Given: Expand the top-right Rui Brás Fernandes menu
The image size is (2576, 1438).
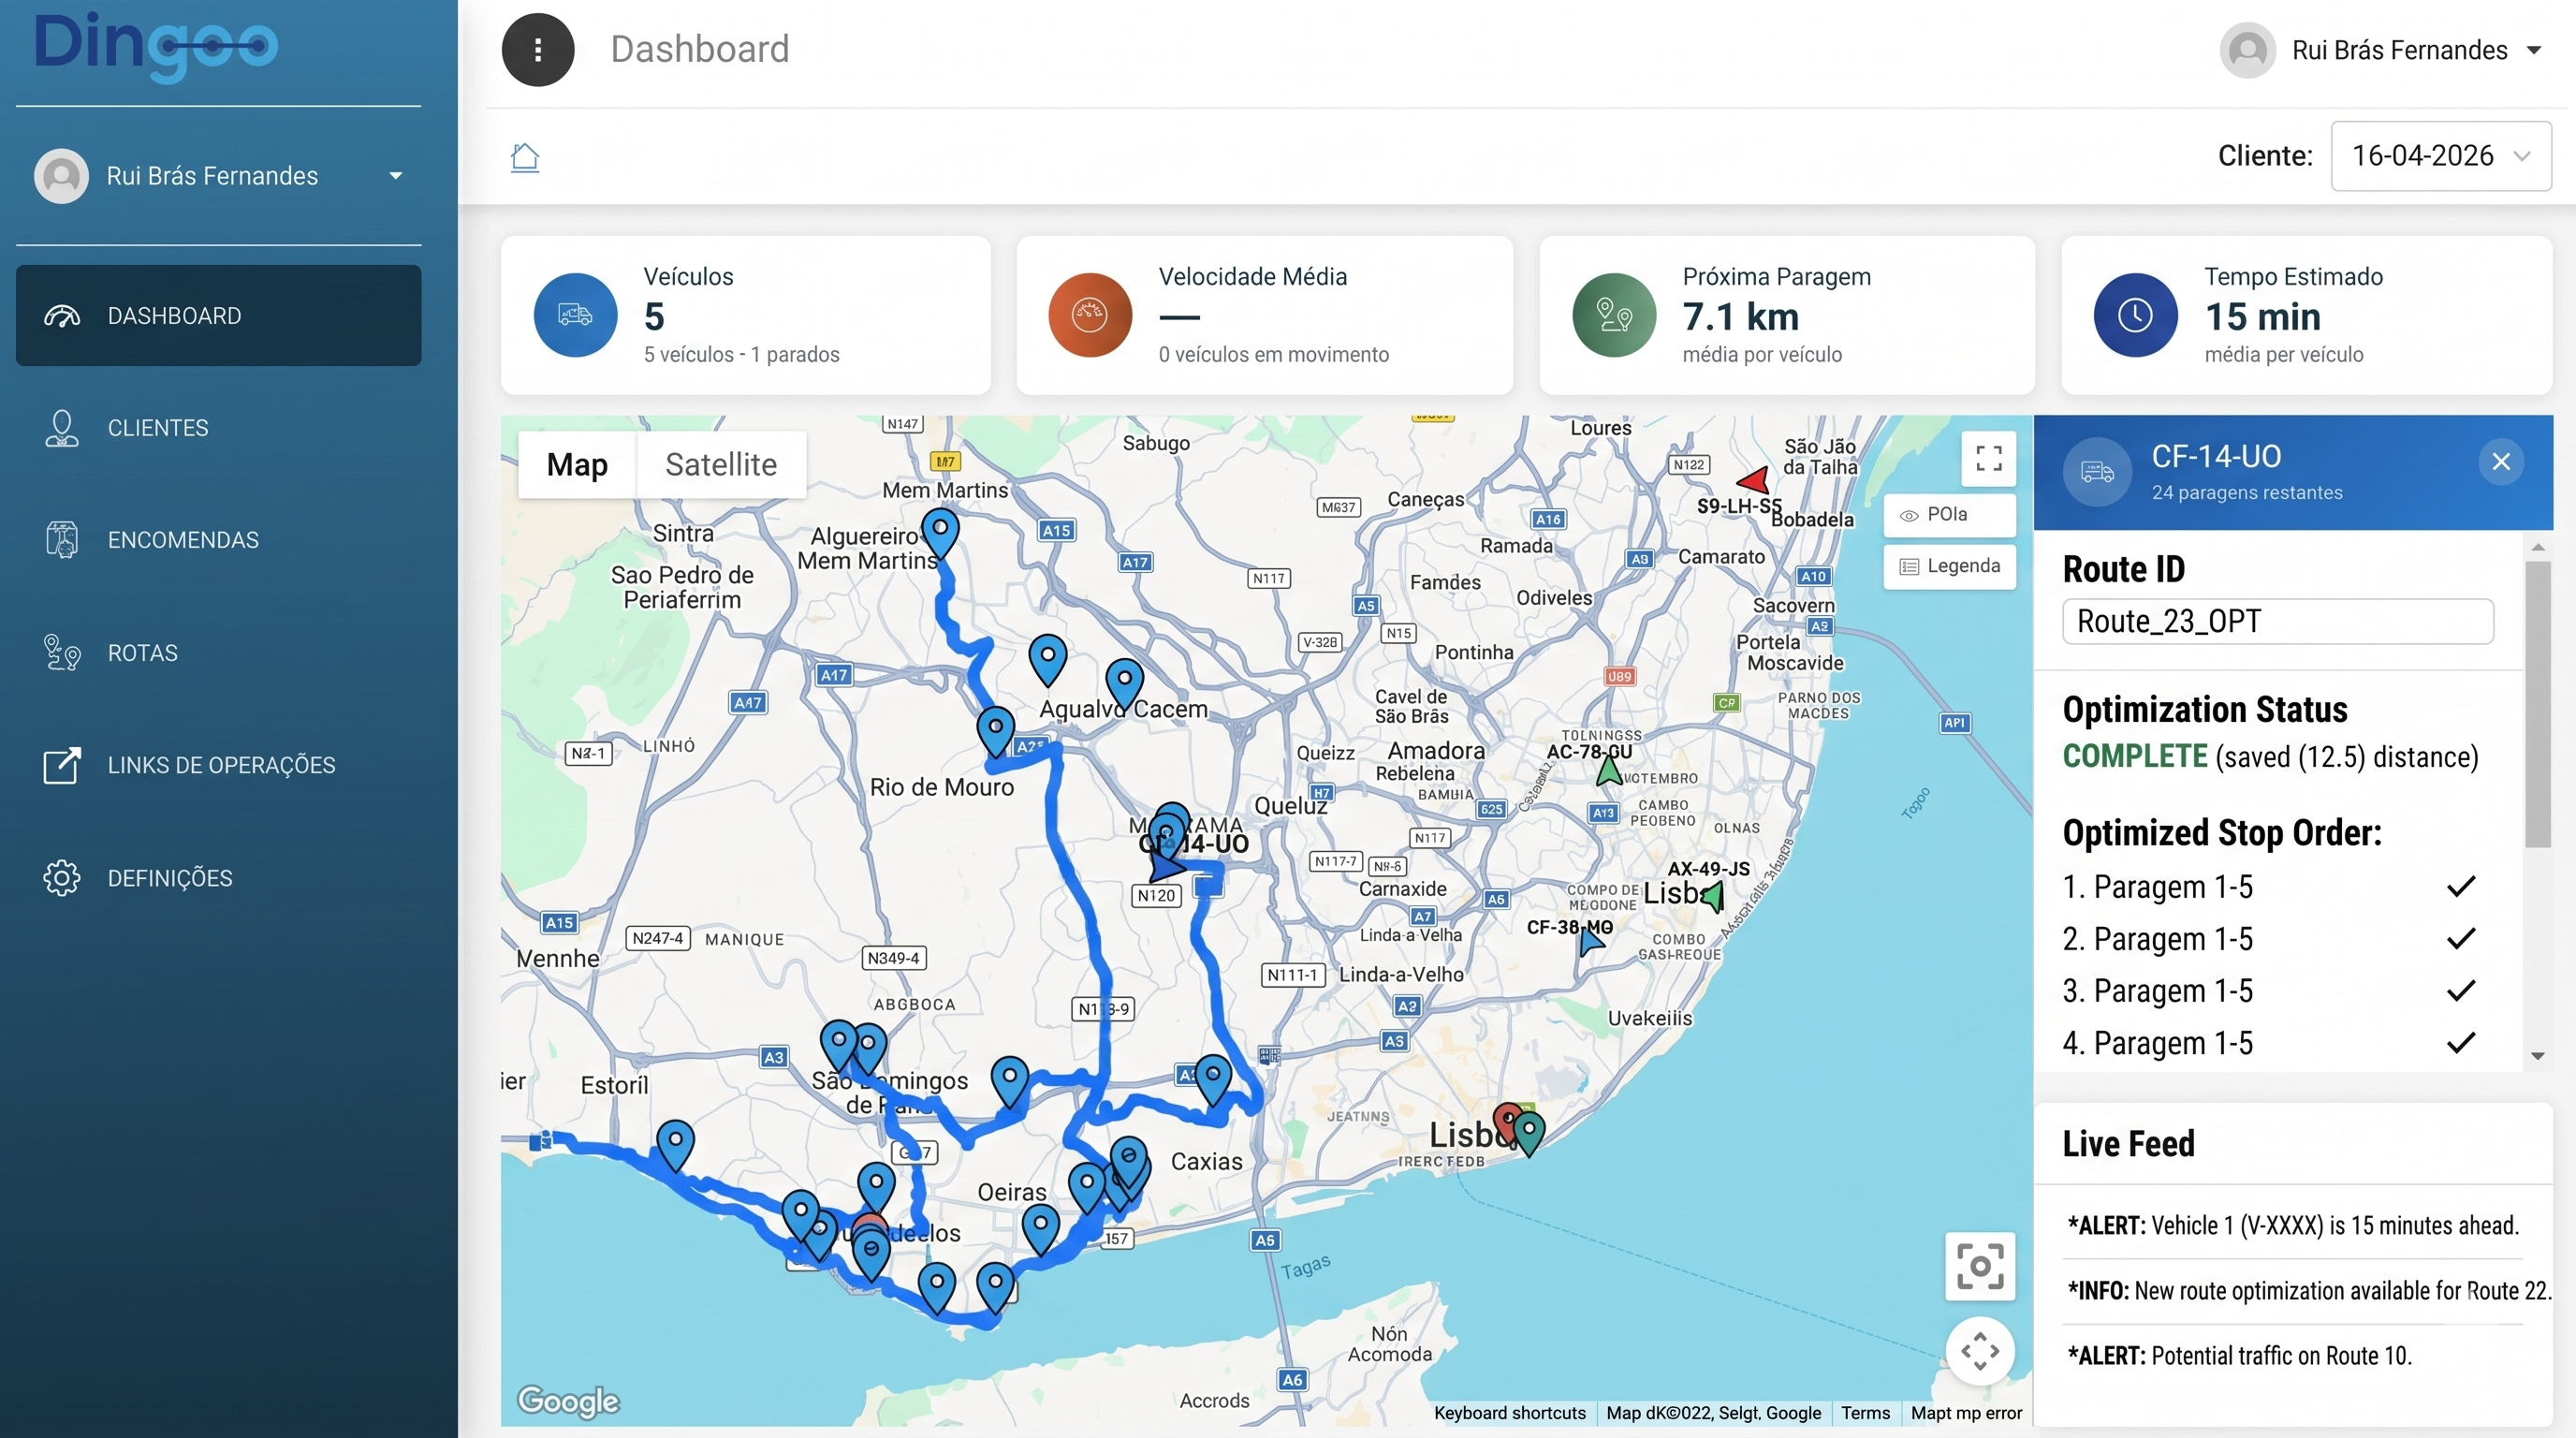Looking at the screenshot, I should [2533, 50].
